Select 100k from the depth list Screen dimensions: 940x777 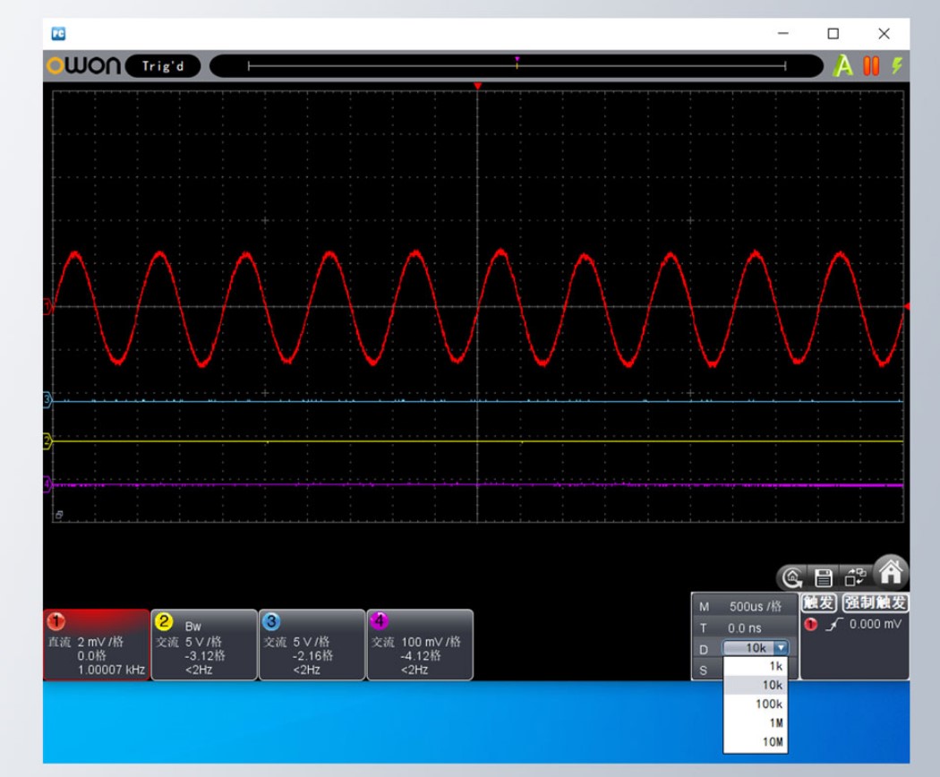coord(756,704)
